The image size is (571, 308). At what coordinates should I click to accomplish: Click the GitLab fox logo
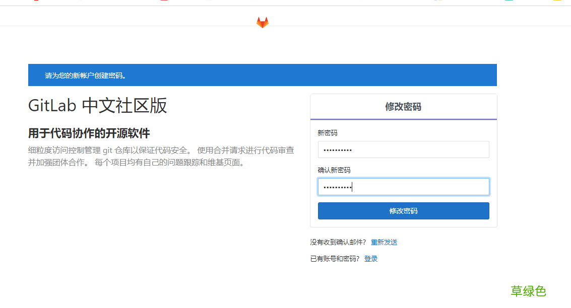point(262,22)
